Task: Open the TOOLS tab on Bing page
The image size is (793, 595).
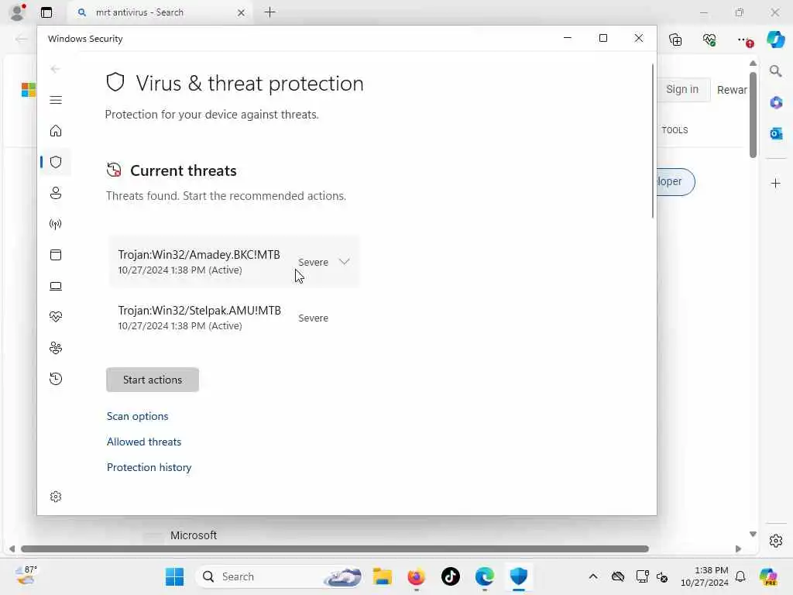Action: click(675, 130)
